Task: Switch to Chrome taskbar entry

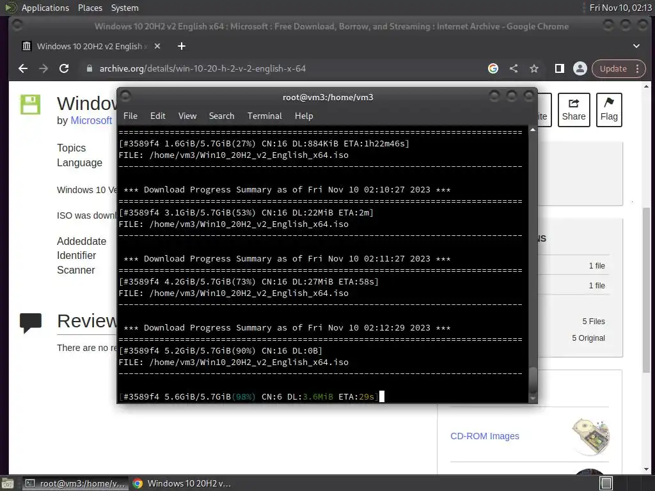Action: pos(182,483)
